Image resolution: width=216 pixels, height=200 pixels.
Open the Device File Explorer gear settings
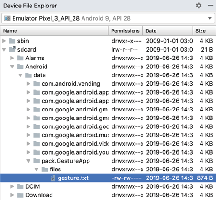[199, 6]
